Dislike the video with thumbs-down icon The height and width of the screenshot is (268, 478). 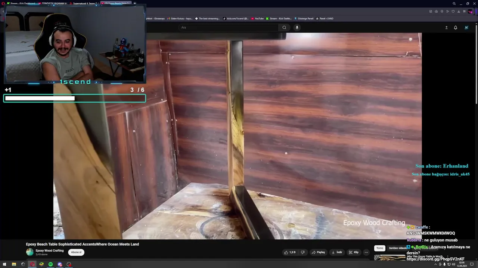coord(303,252)
